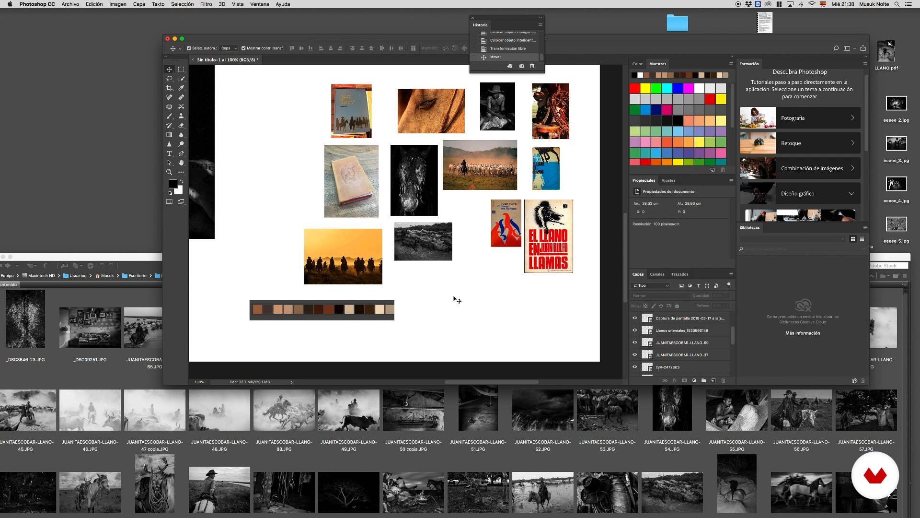
Task: Hide the zy4-2472603 layer
Action: click(x=635, y=367)
